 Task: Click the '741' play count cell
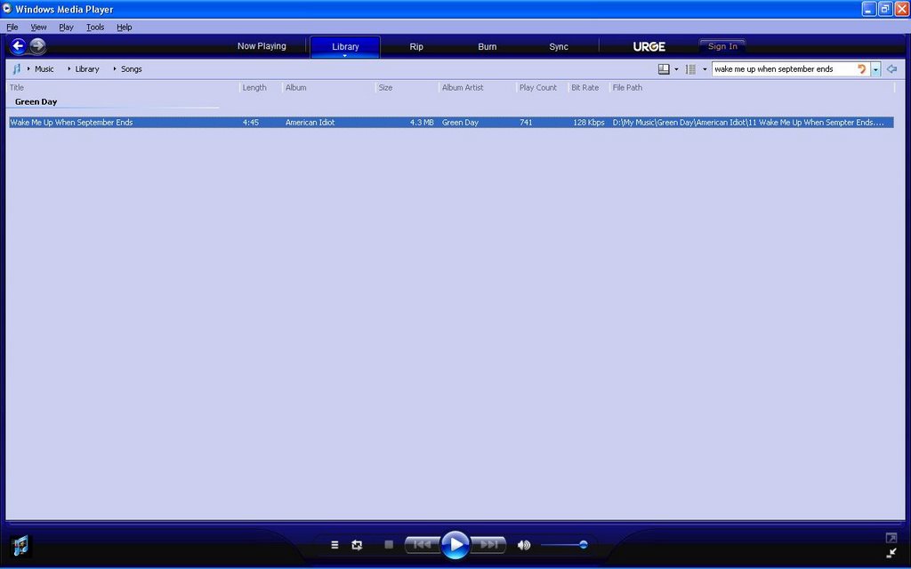coord(526,123)
